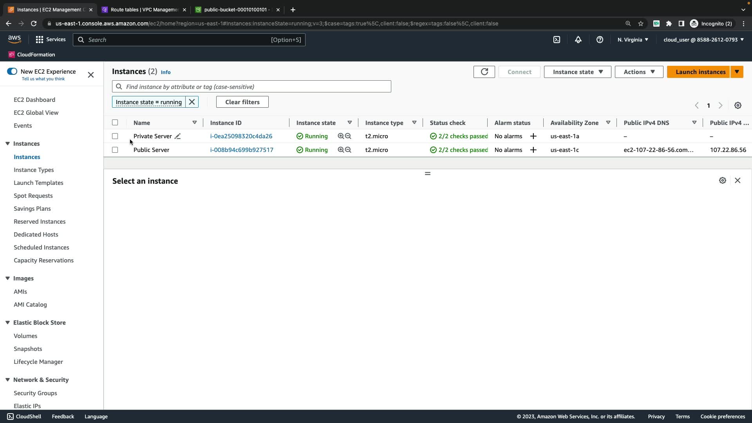The height and width of the screenshot is (423, 752).
Task: Open the Actions dropdown menu
Action: [639, 72]
